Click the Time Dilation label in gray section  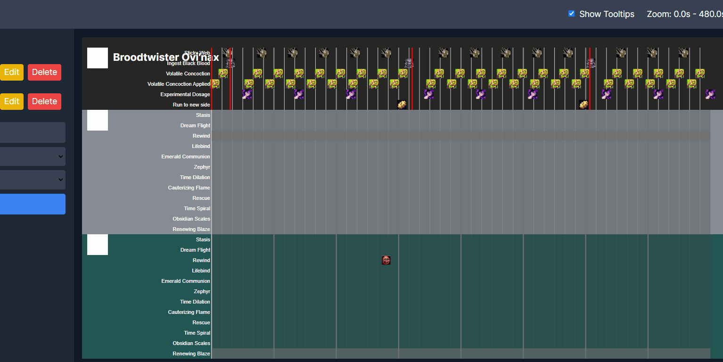tap(195, 177)
